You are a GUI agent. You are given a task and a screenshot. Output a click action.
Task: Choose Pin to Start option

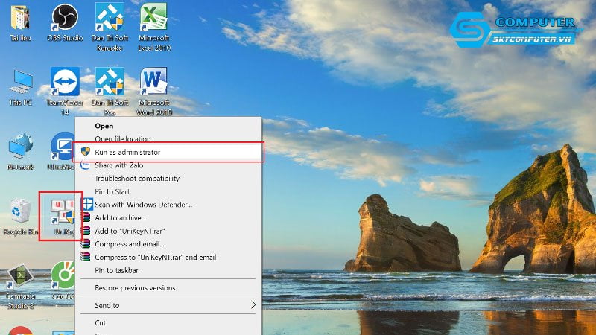coord(112,191)
